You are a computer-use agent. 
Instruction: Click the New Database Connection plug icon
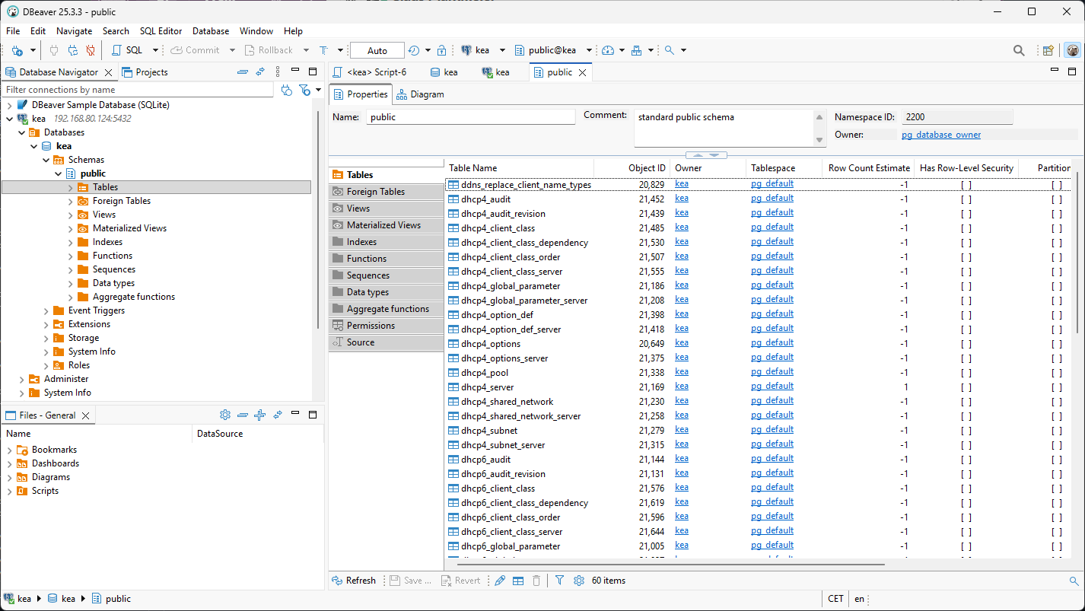point(17,50)
